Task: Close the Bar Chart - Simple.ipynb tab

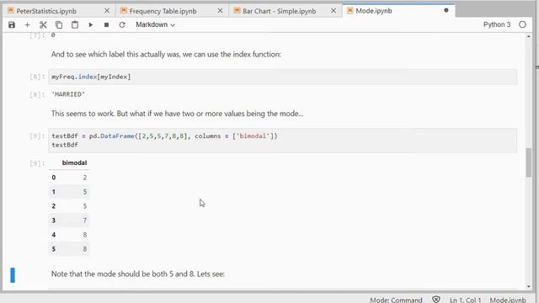Action: 334,11
